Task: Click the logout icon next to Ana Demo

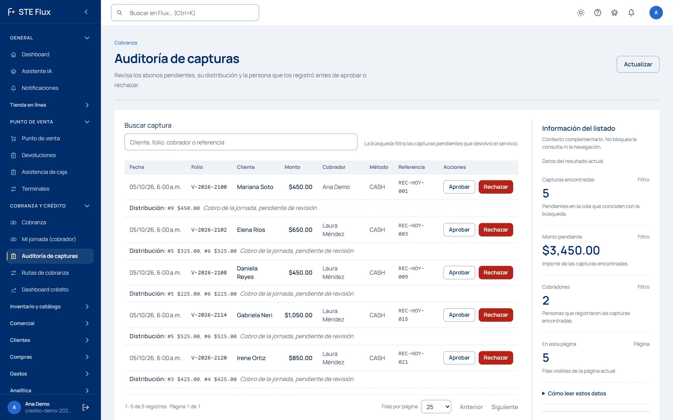Action: 86,407
